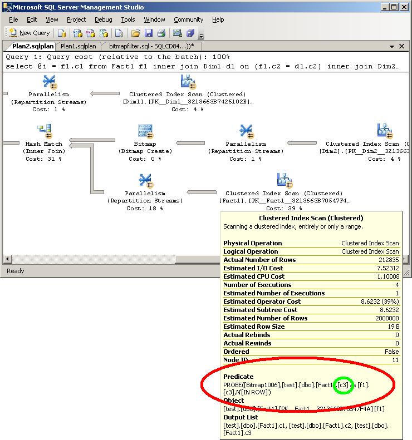Open a SQL Server Compact Edition Query

pos(119,33)
